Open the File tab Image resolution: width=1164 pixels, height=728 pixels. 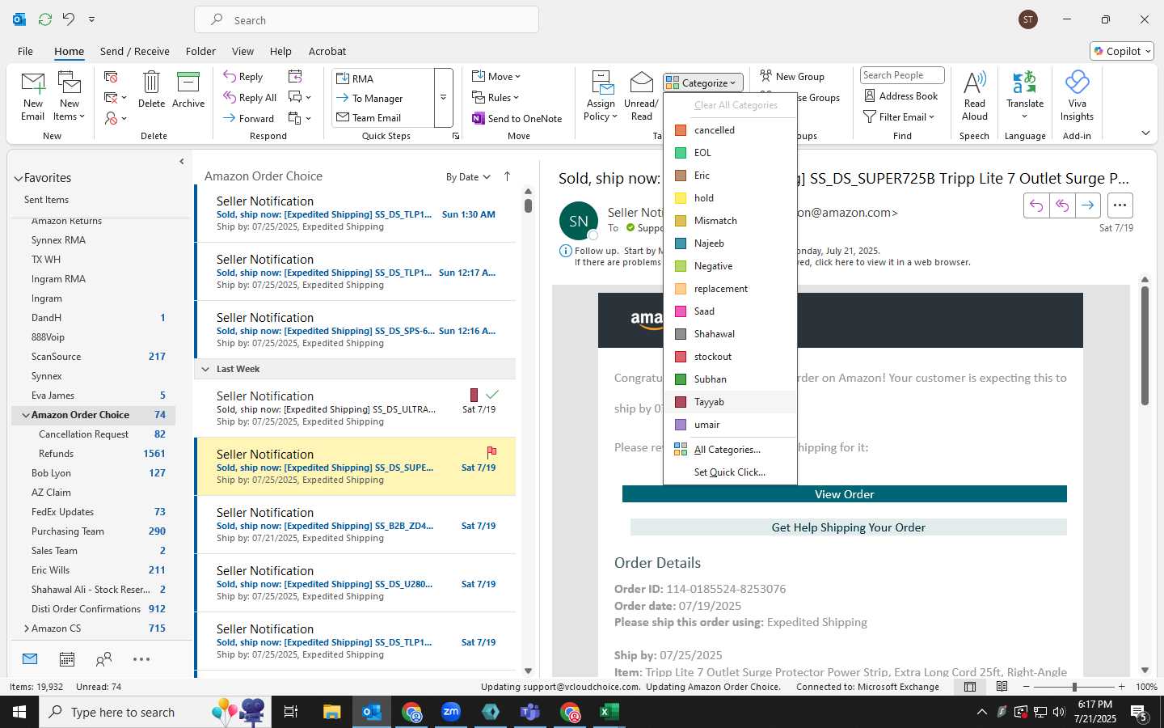(25, 51)
